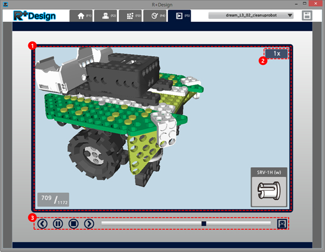
Task: Stop the assembly animation
Action: 74,223
